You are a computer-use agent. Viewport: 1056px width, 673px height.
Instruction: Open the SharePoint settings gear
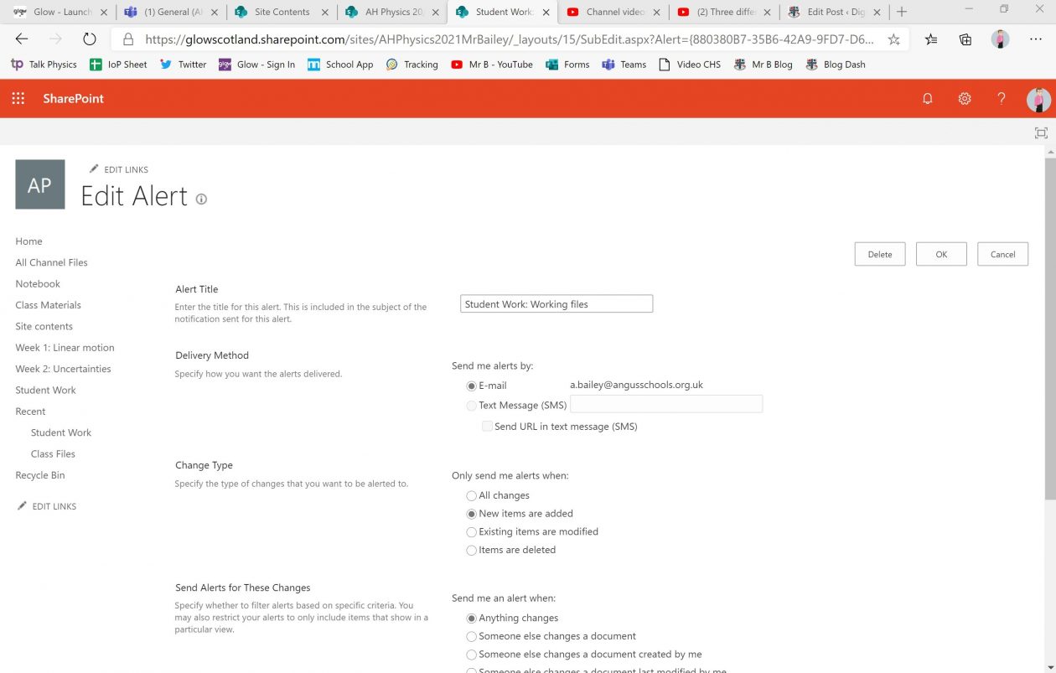point(965,99)
